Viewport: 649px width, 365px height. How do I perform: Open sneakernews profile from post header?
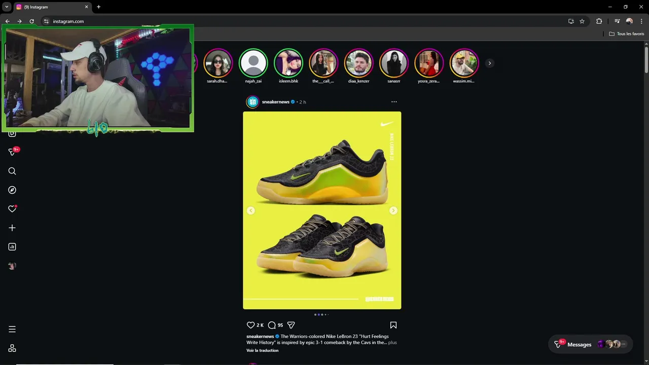point(275,102)
